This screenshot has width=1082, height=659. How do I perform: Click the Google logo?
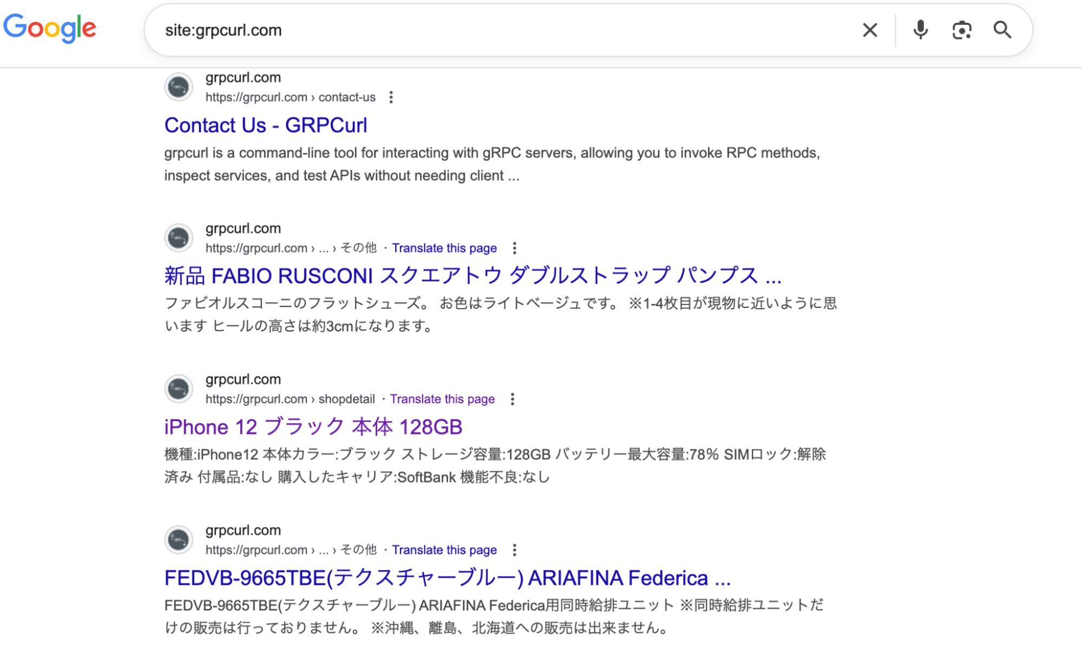pyautogui.click(x=50, y=28)
